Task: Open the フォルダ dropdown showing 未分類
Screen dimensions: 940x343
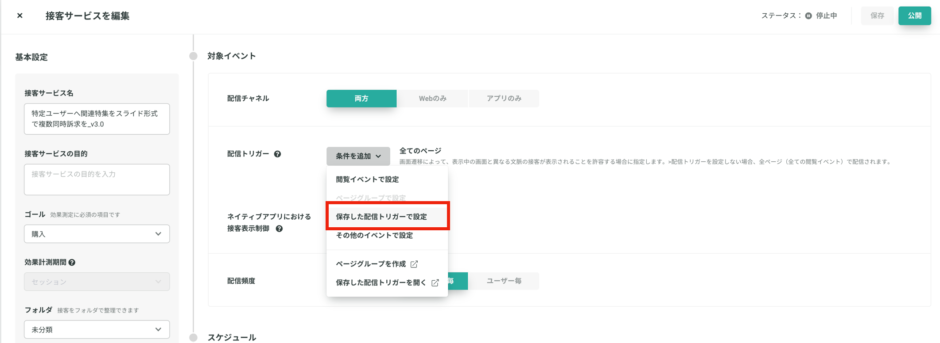Action: tap(97, 329)
